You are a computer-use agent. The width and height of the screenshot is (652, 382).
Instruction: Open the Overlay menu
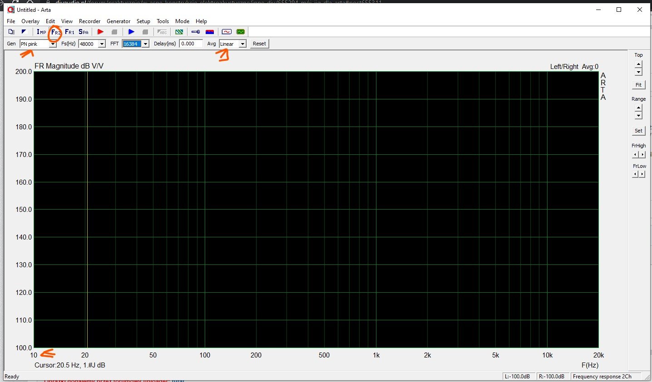30,21
